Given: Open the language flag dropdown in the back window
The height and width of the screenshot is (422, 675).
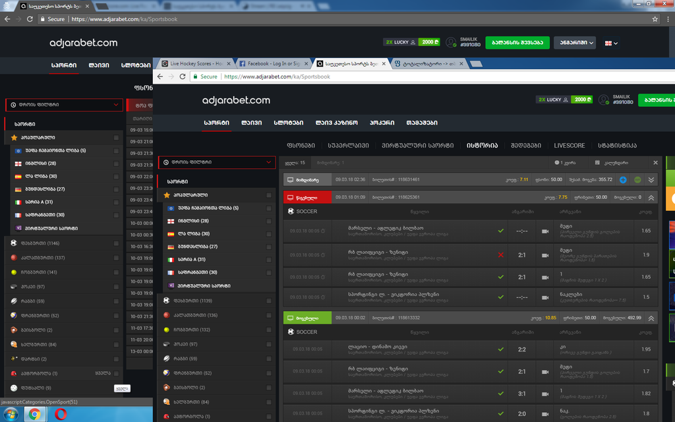Looking at the screenshot, I should click(611, 43).
